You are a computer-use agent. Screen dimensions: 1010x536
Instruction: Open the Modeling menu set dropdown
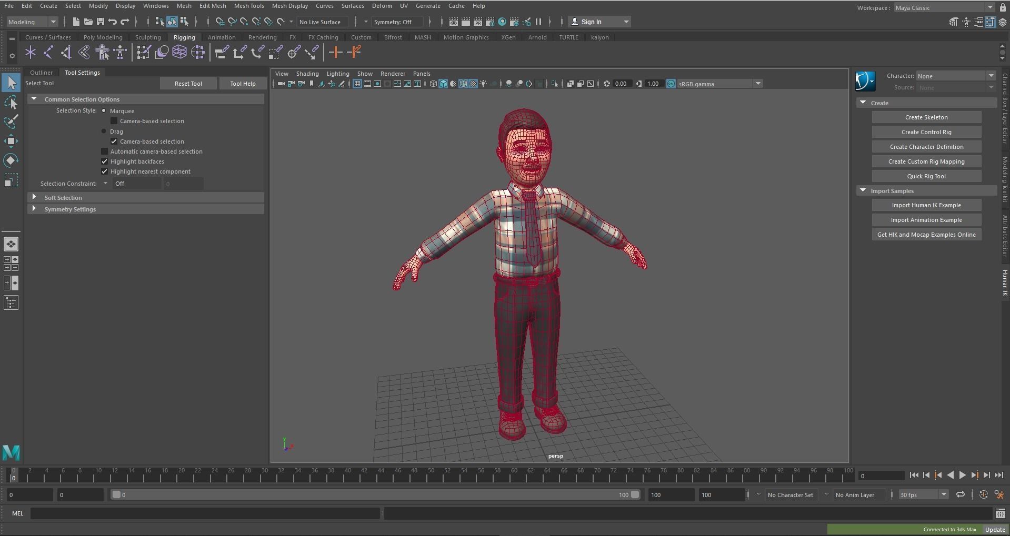click(32, 22)
